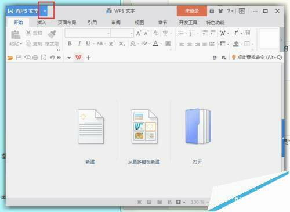Click the orange login button
The image size is (290, 212).
pos(192,11)
